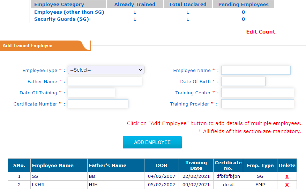
Task: Focus the Employee Name input field
Action: click(x=256, y=70)
